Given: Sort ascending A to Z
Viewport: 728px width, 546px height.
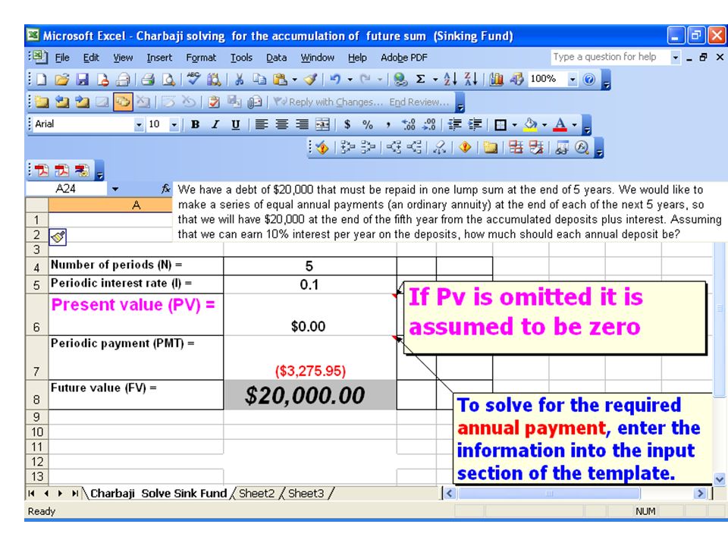Looking at the screenshot, I should tap(450, 80).
